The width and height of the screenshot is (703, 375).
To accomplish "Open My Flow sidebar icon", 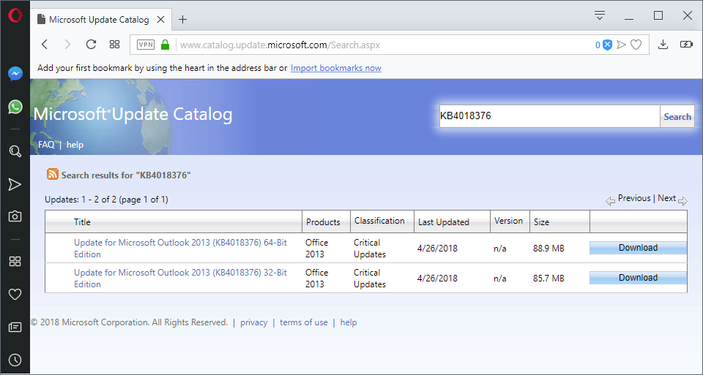I will coord(15,184).
